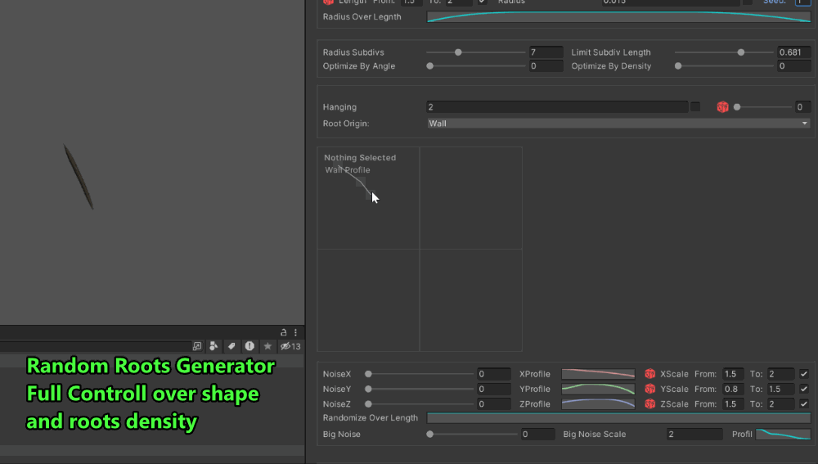Click the search by type icon
Viewport: 818px width, 464px height.
tap(213, 346)
